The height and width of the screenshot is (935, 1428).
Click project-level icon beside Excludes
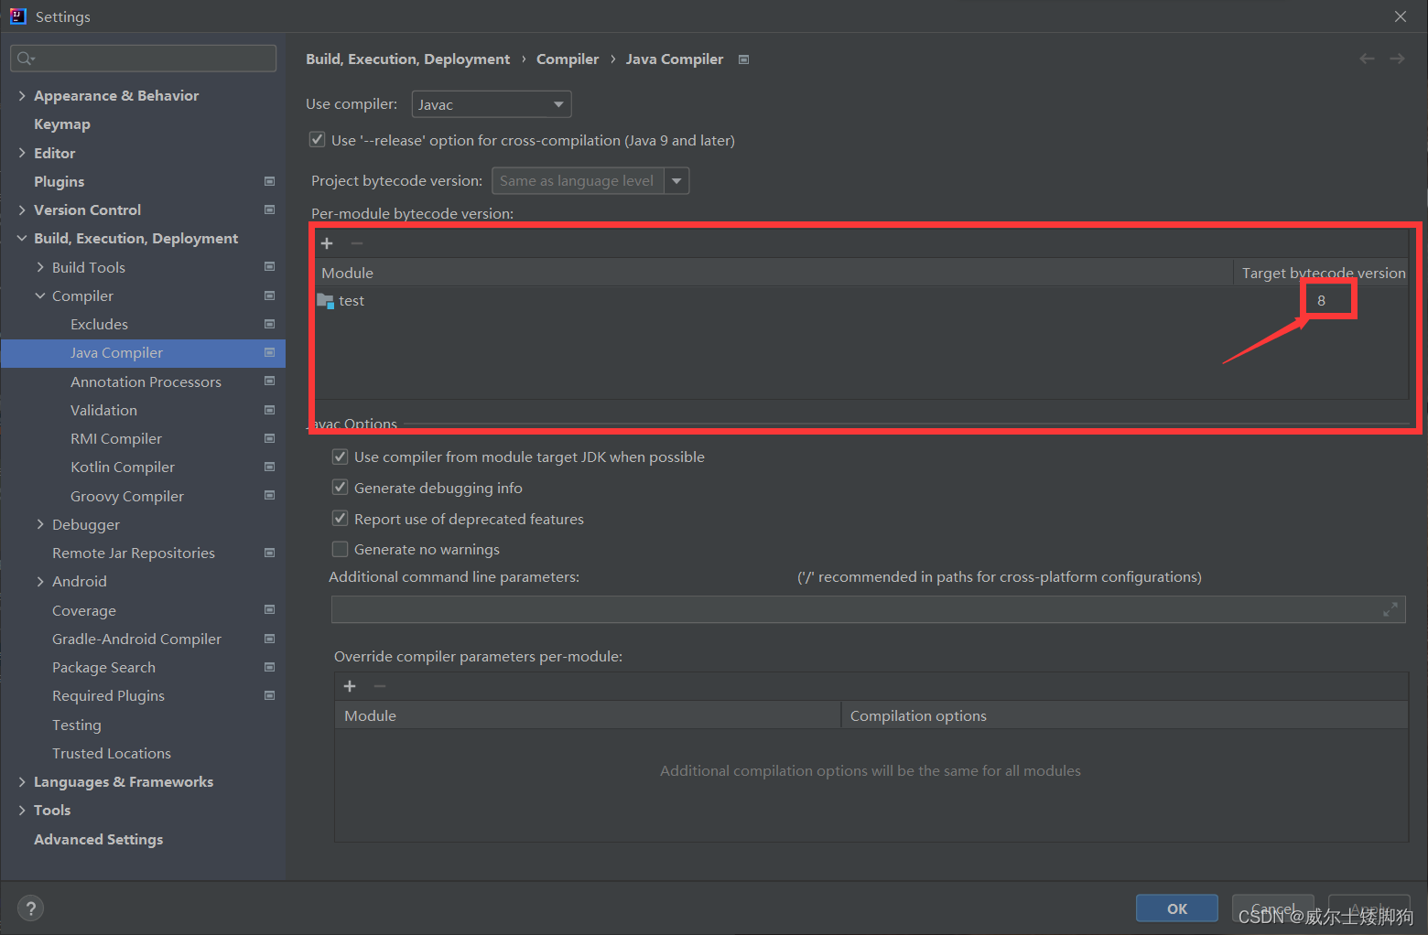pos(269,324)
